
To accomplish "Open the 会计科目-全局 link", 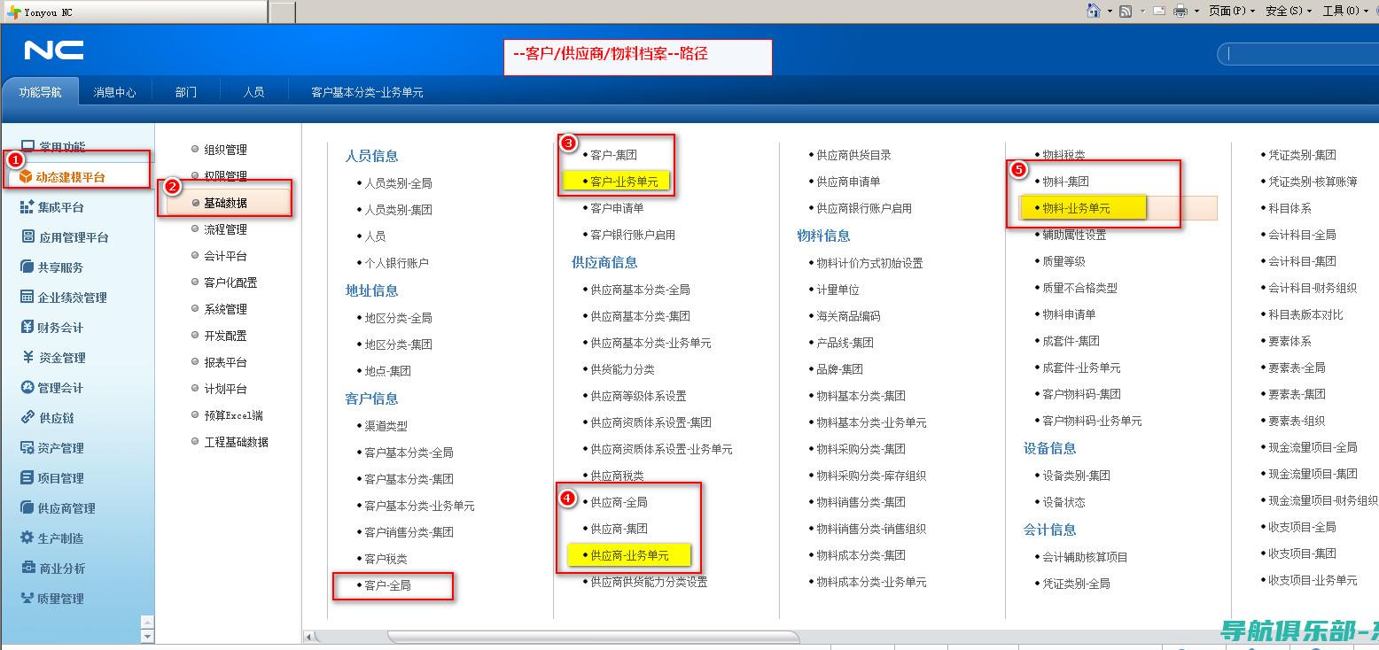I will 1302,235.
